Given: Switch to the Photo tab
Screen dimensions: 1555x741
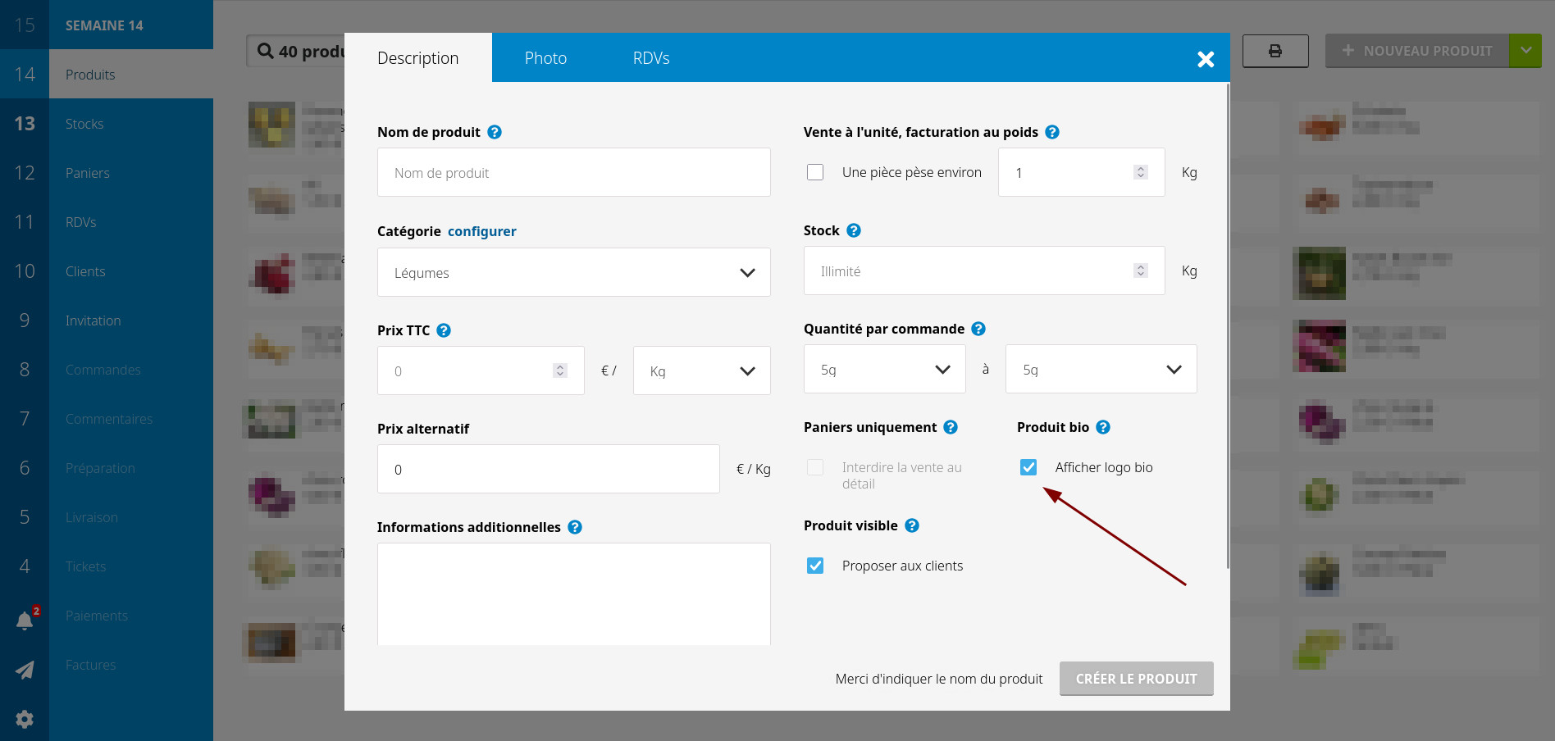Looking at the screenshot, I should pos(545,58).
